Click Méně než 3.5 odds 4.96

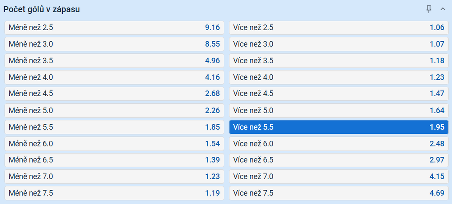[x=114, y=61]
